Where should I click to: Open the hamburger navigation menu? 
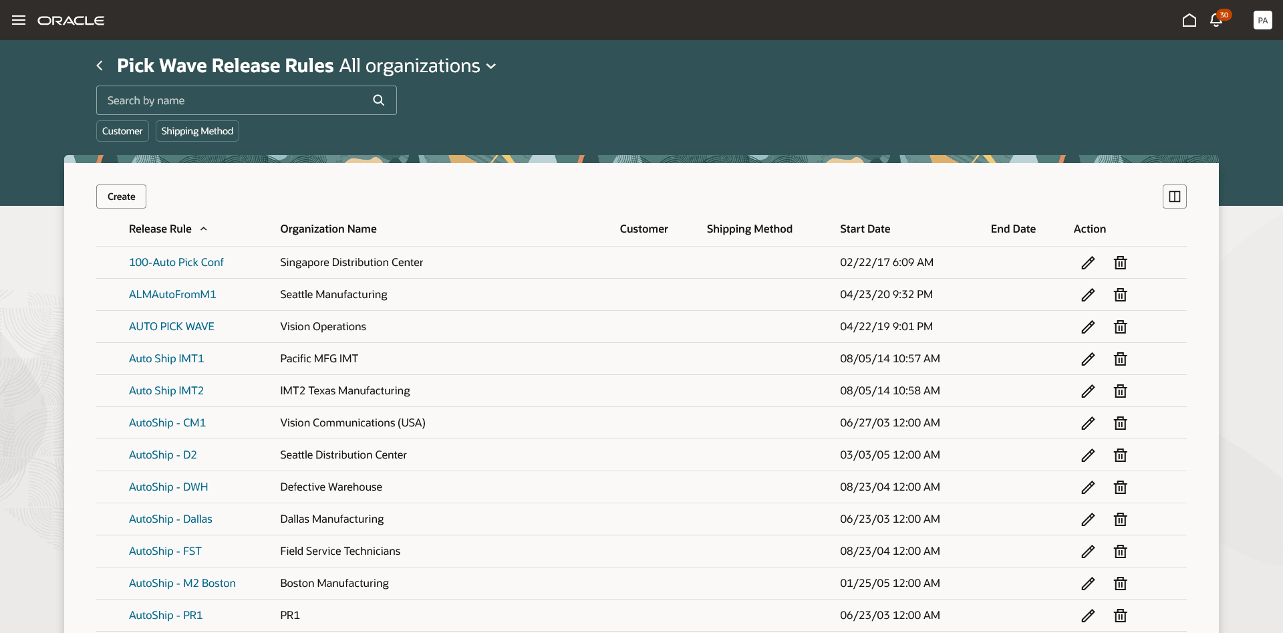pos(19,20)
